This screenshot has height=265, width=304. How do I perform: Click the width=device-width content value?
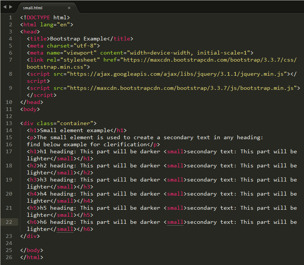point(160,53)
